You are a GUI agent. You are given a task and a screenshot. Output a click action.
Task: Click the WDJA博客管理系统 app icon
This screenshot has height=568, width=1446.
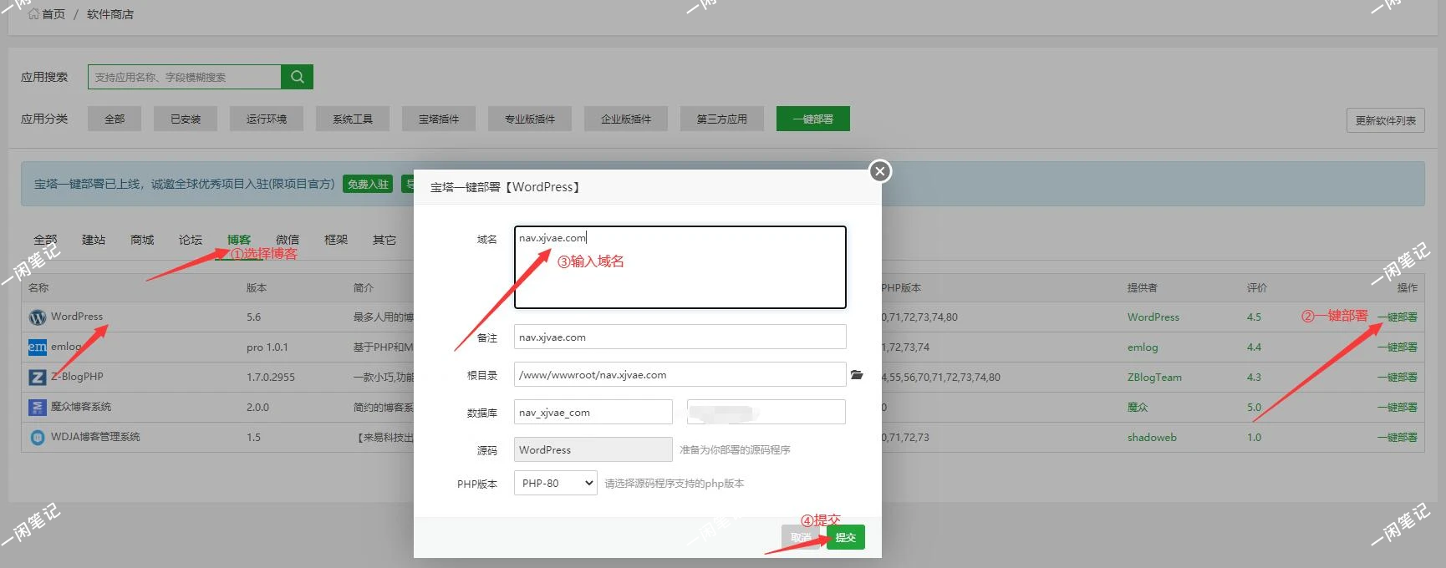click(x=38, y=438)
